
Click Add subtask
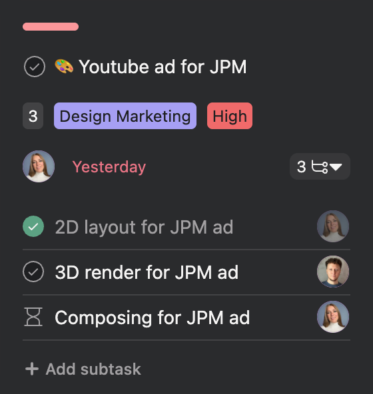pyautogui.click(x=83, y=369)
